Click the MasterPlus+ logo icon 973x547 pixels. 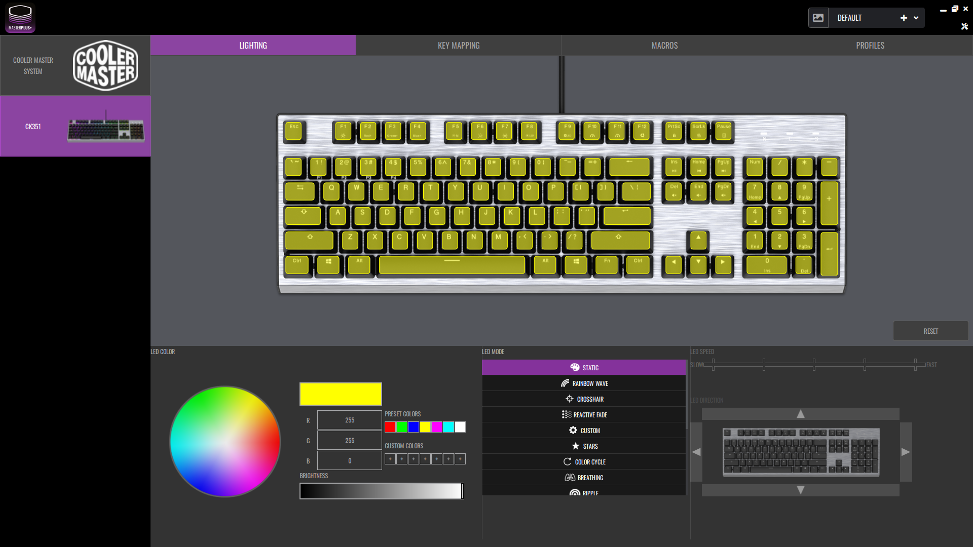pos(20,18)
